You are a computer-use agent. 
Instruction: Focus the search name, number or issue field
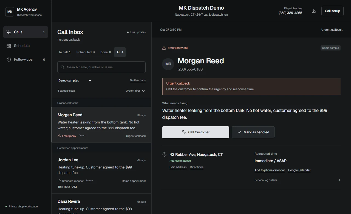tap(101, 67)
